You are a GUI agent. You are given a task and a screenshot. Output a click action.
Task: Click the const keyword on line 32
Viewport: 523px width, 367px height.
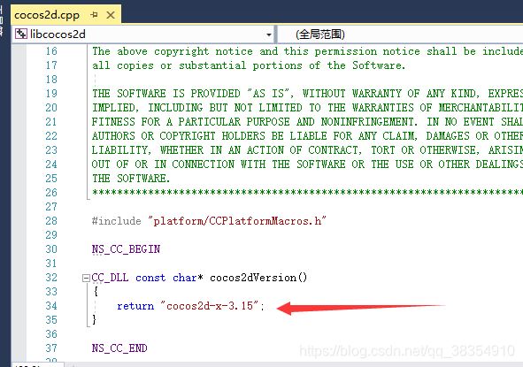(x=150, y=278)
